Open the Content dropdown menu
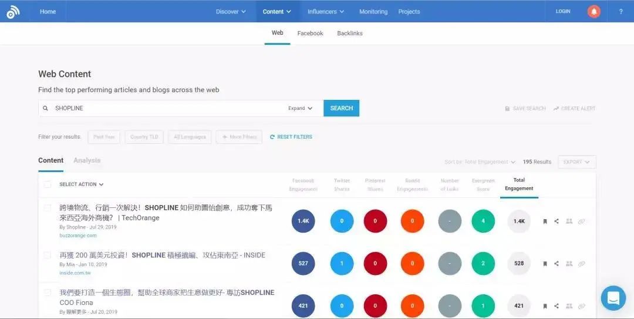The width and height of the screenshot is (634, 319). (x=277, y=11)
